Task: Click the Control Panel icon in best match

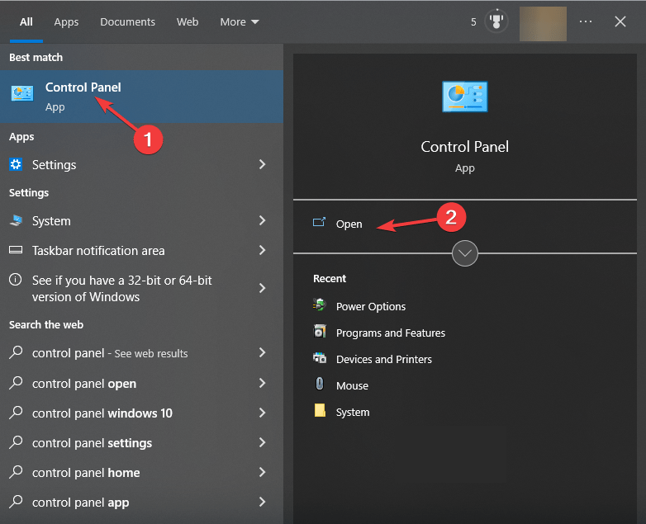Action: point(21,93)
